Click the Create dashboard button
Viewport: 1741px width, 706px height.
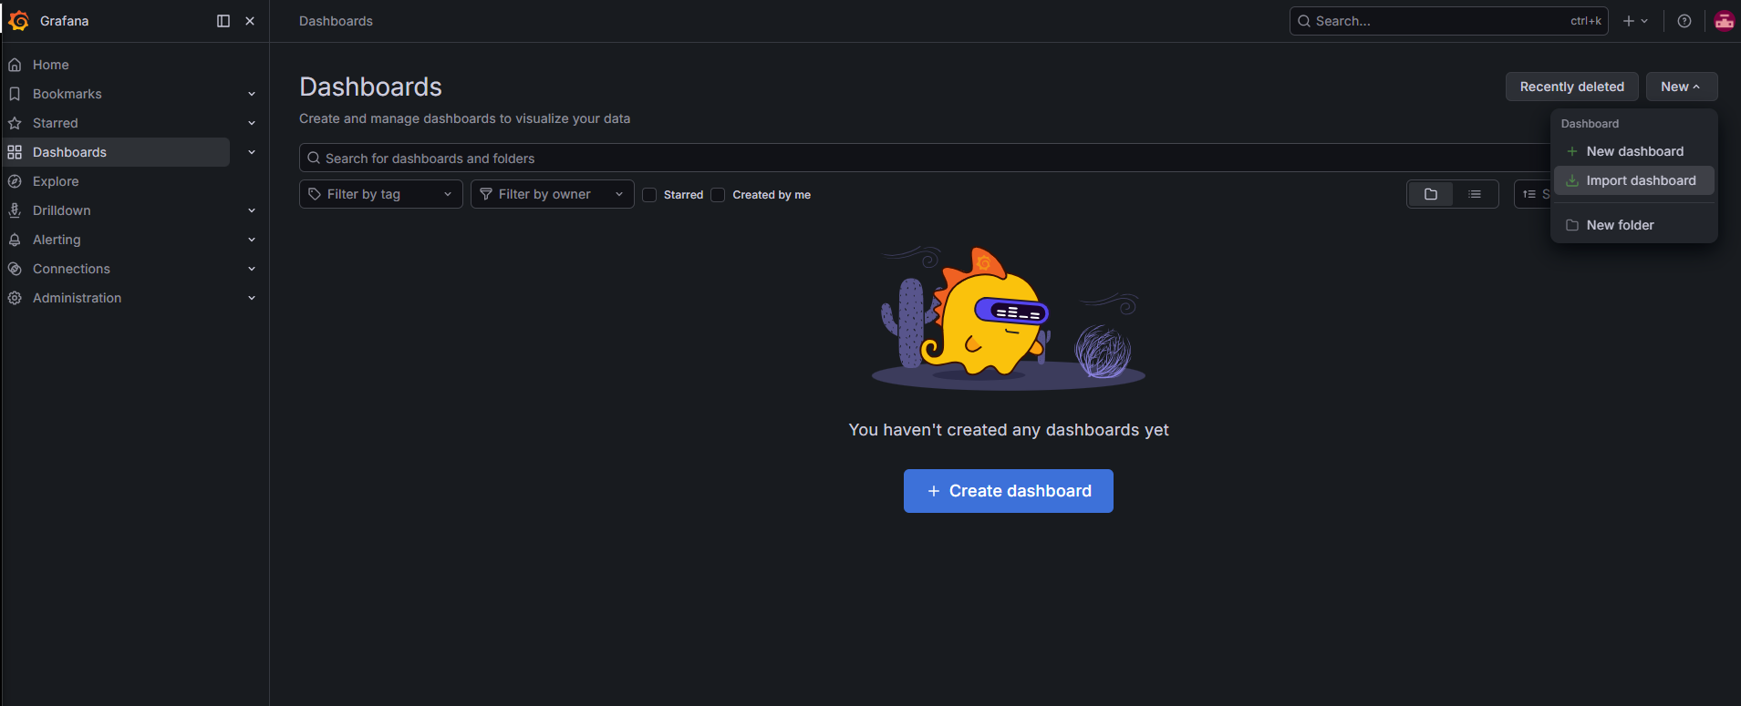click(1009, 491)
